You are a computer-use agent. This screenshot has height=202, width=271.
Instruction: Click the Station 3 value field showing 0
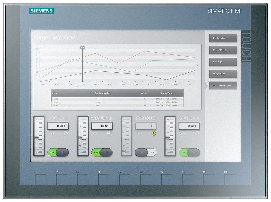click(146, 126)
